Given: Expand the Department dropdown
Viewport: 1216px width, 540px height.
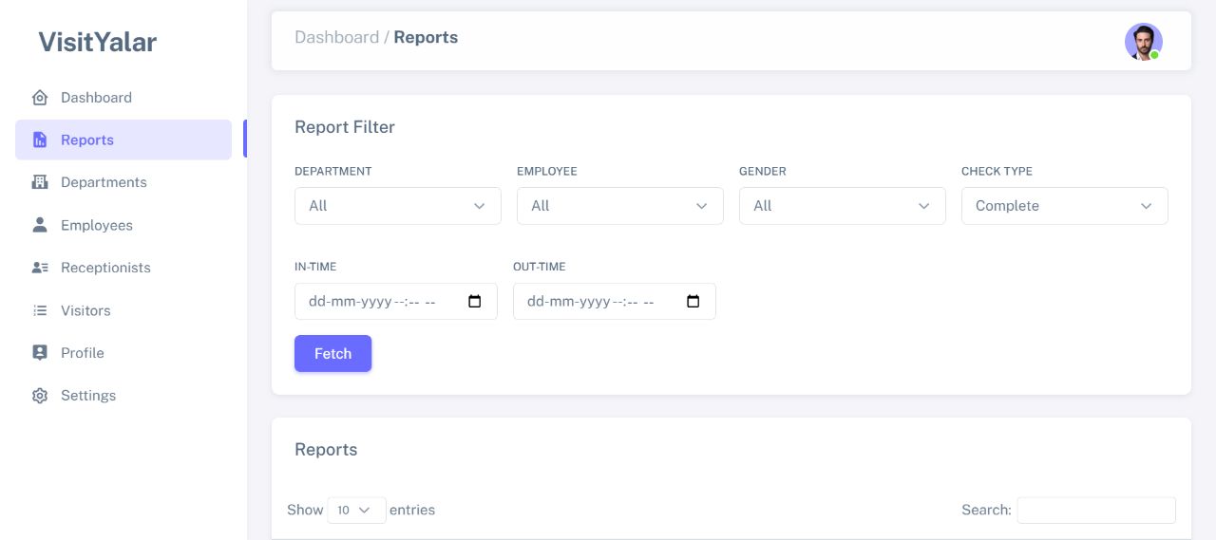Looking at the screenshot, I should tap(397, 206).
